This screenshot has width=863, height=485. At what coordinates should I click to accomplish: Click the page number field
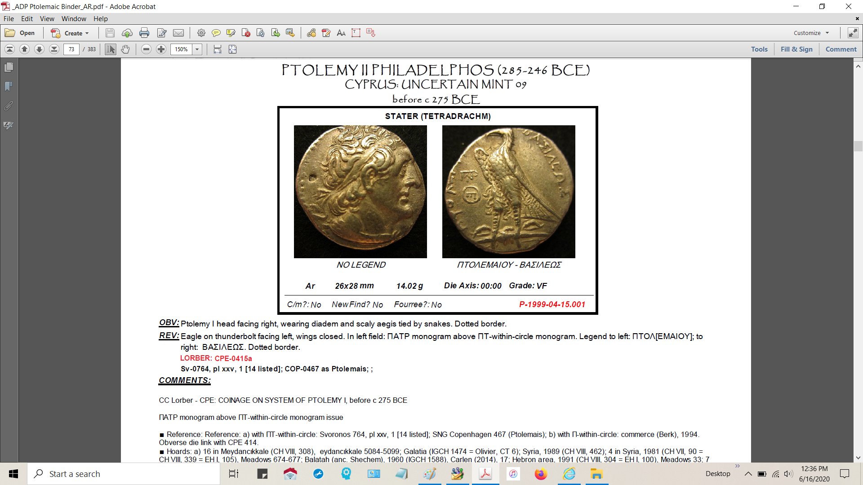point(71,49)
